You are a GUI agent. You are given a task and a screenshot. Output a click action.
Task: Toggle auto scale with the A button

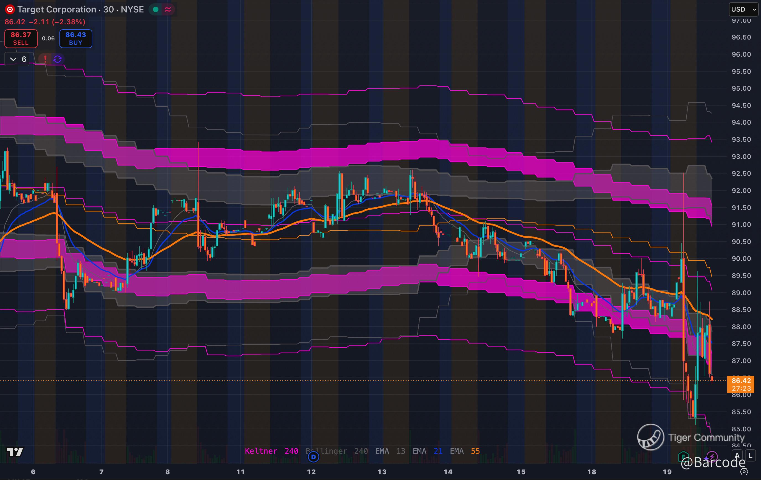click(x=737, y=455)
